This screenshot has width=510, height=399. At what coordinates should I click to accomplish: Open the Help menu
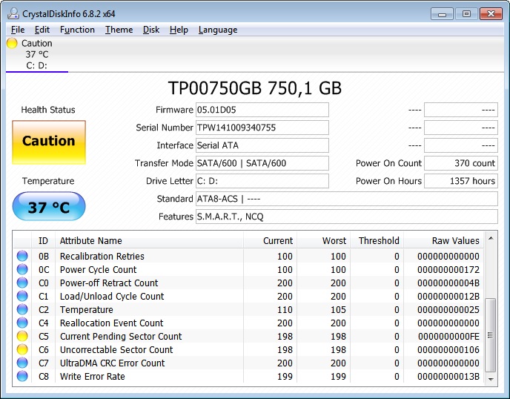(x=179, y=30)
